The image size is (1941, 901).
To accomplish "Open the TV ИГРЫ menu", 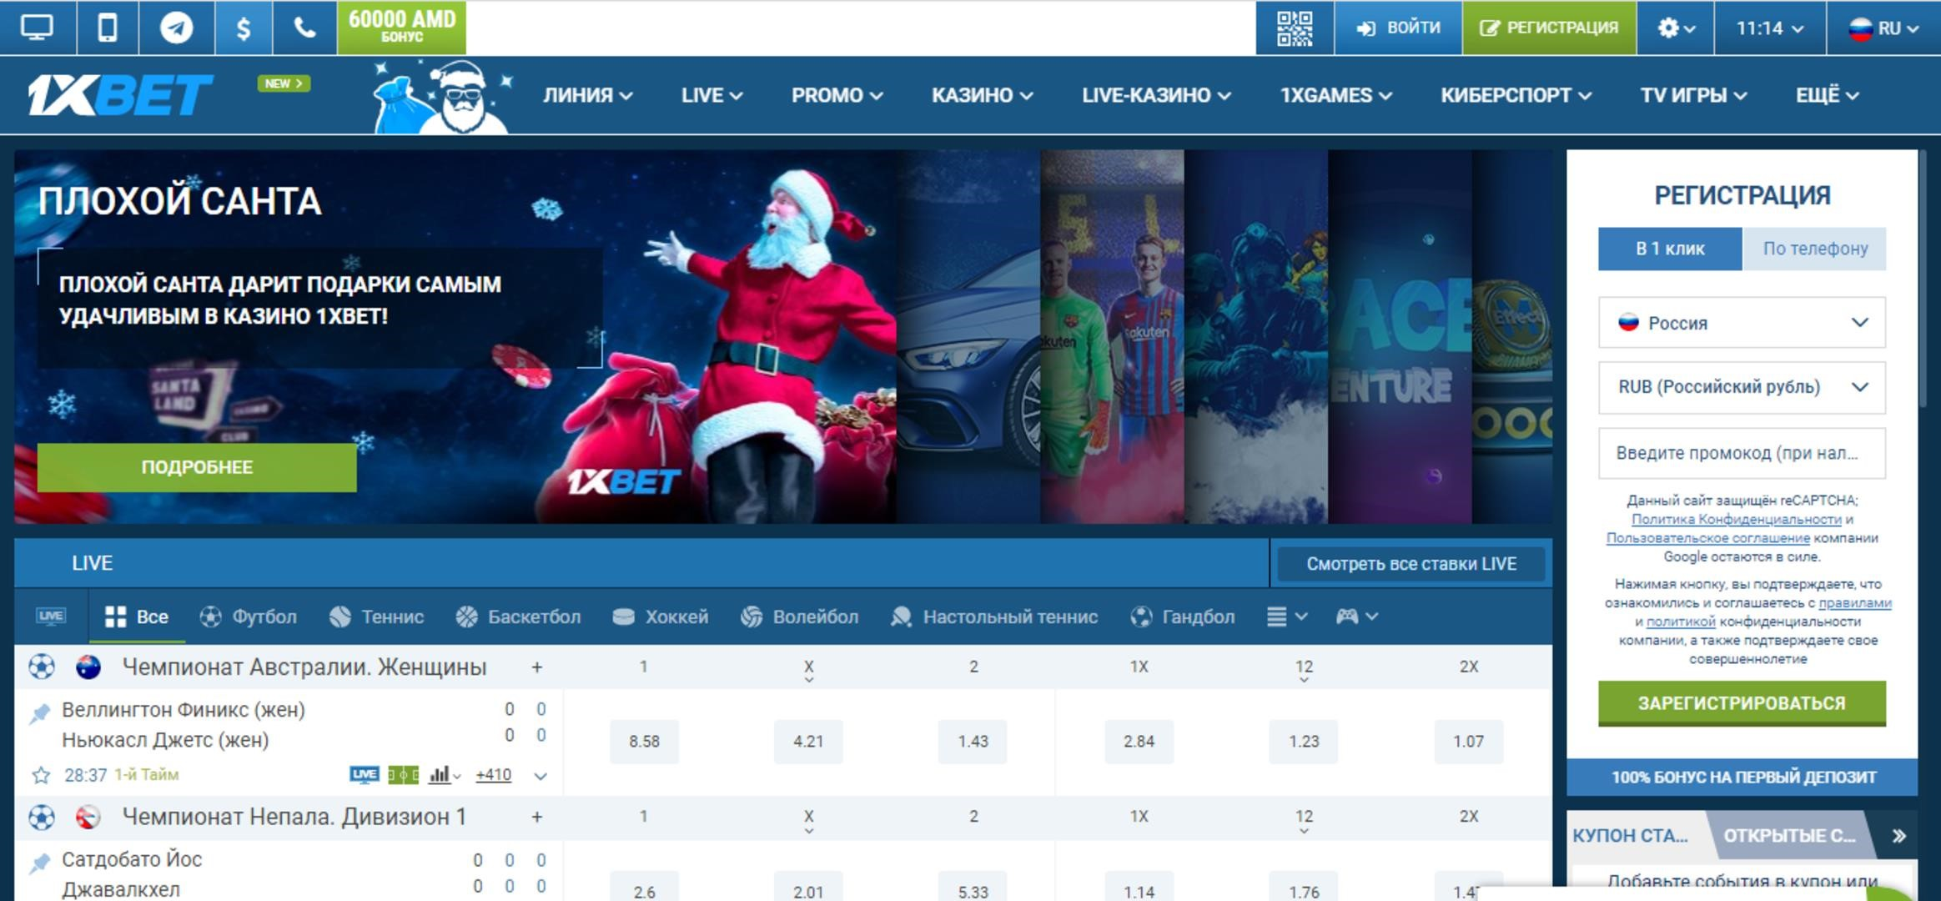I will pos(1693,95).
